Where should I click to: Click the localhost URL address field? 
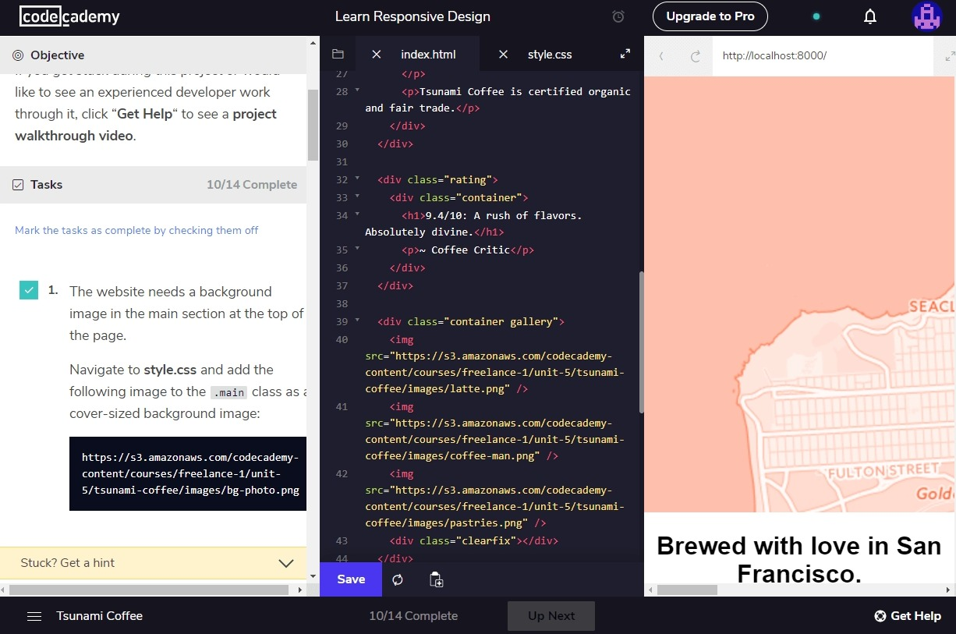pos(819,56)
